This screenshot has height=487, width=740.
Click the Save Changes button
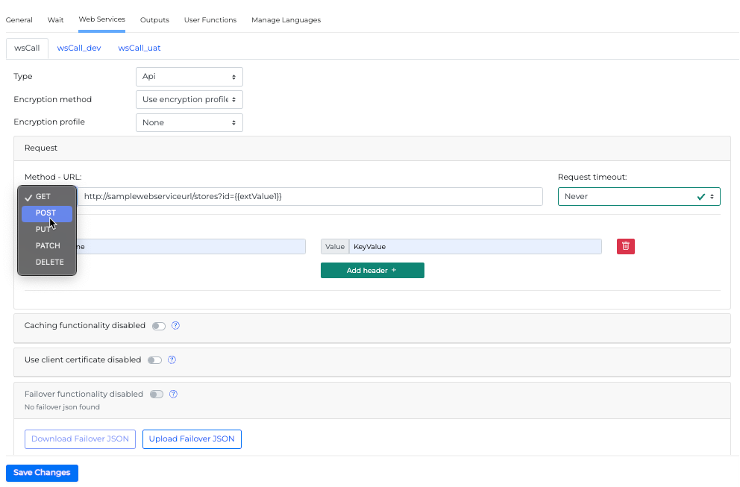pyautogui.click(x=42, y=473)
